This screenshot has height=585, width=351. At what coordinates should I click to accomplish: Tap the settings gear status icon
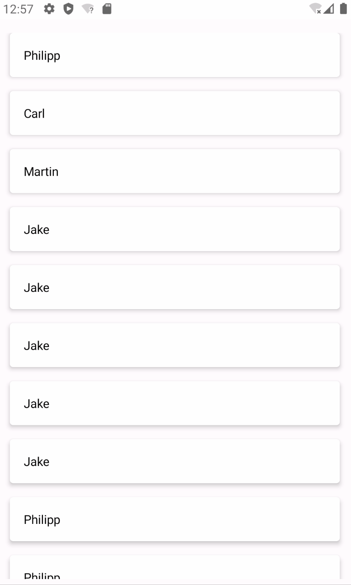[x=49, y=9]
